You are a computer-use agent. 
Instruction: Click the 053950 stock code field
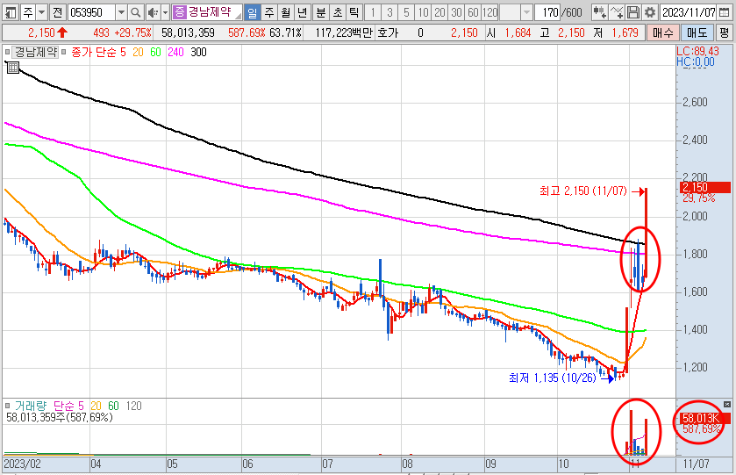(91, 12)
